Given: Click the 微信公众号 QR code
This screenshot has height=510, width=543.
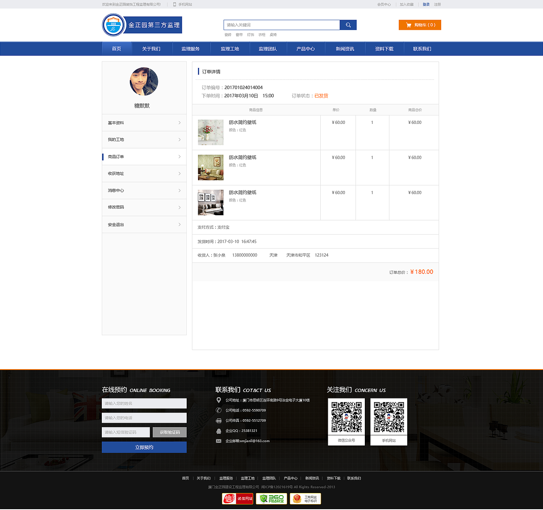Looking at the screenshot, I should tap(347, 417).
